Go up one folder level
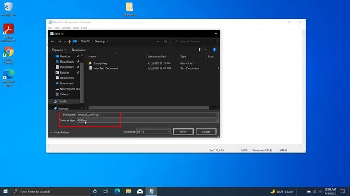 point(69,41)
